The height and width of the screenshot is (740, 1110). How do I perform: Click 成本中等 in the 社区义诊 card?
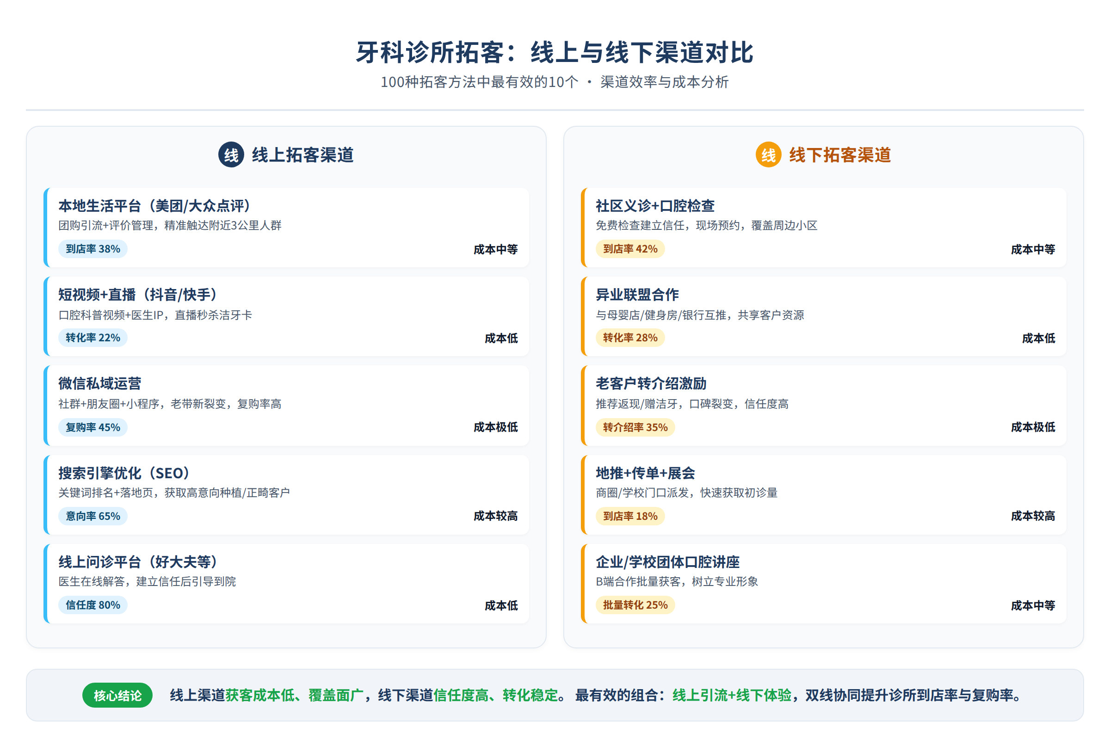coord(1033,249)
